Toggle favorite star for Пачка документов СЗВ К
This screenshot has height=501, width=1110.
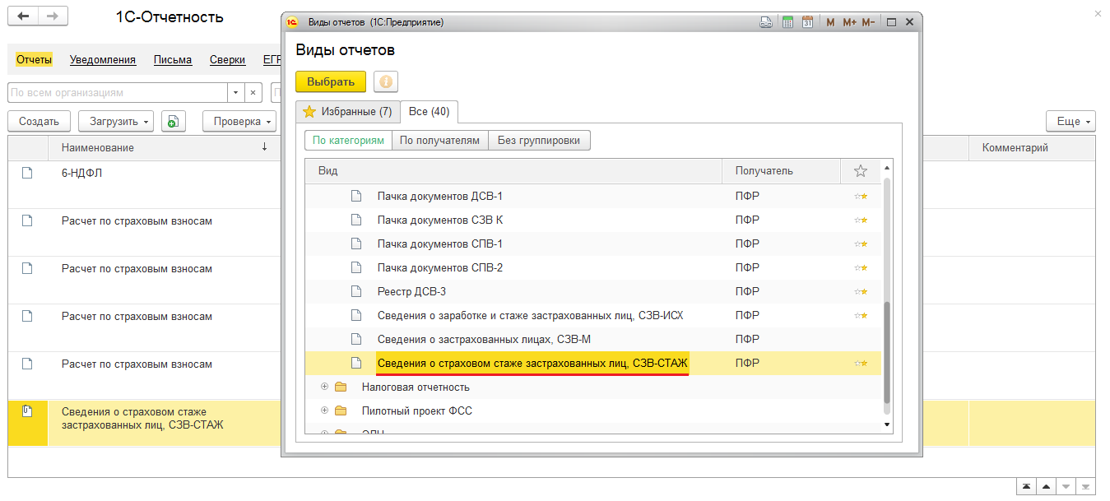point(861,220)
